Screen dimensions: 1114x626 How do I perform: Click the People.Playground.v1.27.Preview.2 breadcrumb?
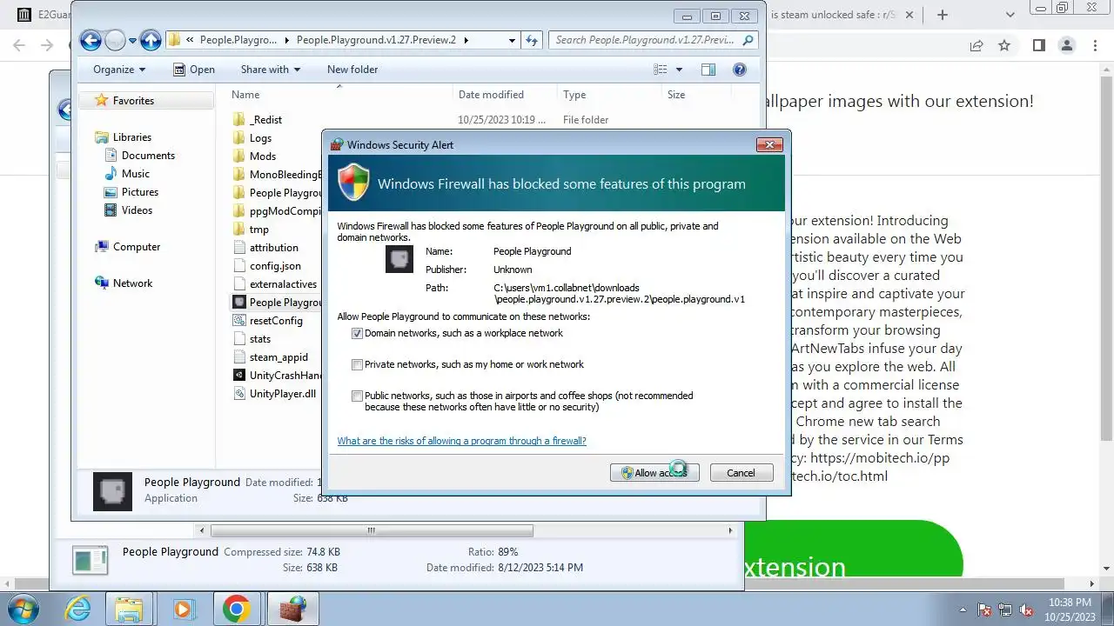tap(376, 40)
